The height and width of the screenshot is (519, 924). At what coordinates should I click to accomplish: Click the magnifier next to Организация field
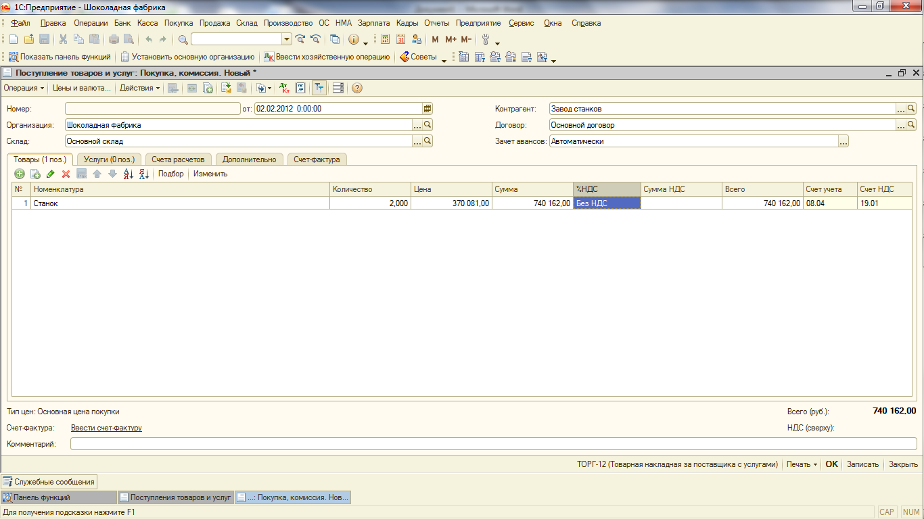point(428,125)
